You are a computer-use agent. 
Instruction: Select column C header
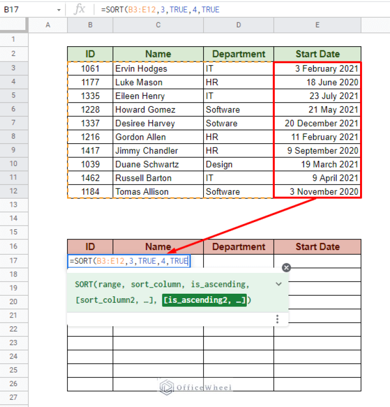point(158,25)
